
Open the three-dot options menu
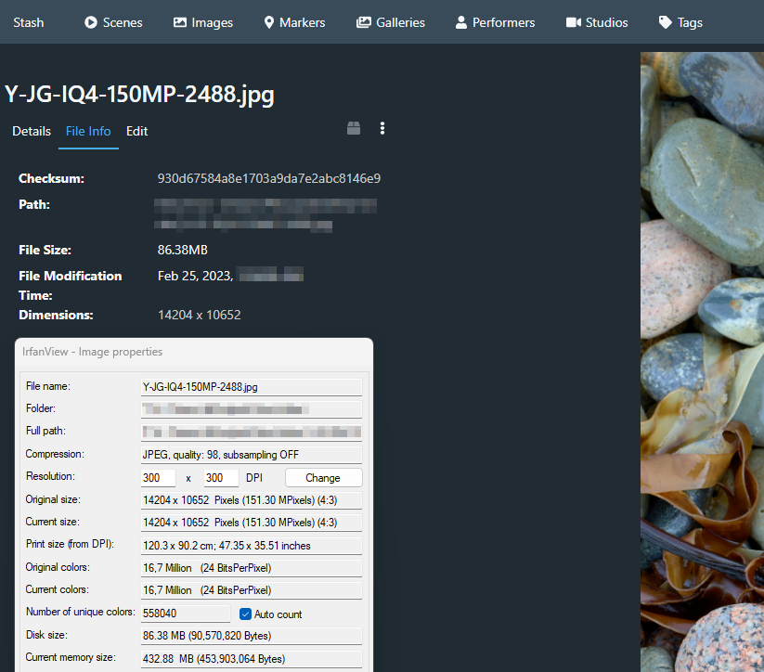[x=382, y=128]
